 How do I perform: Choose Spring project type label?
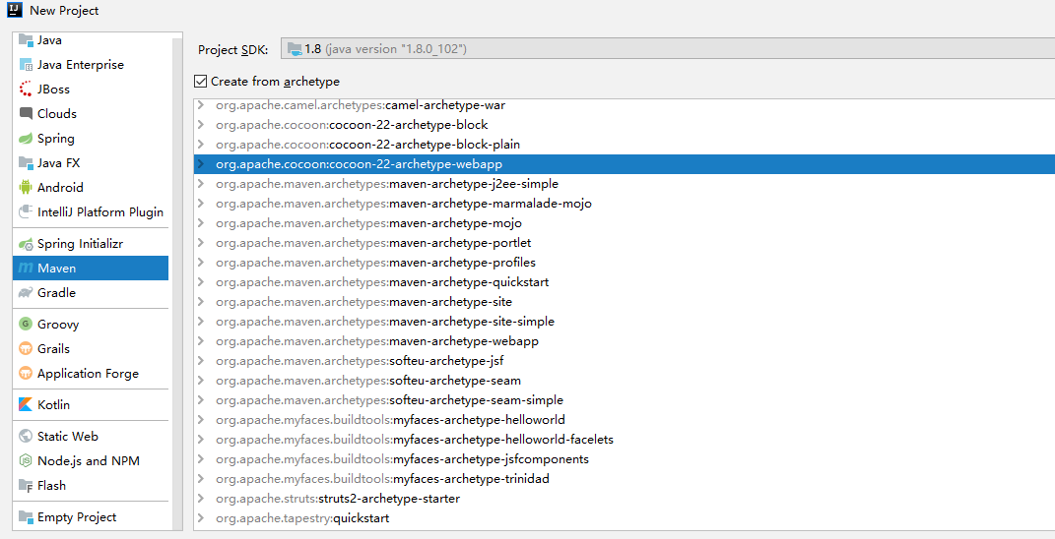pyautogui.click(x=56, y=139)
